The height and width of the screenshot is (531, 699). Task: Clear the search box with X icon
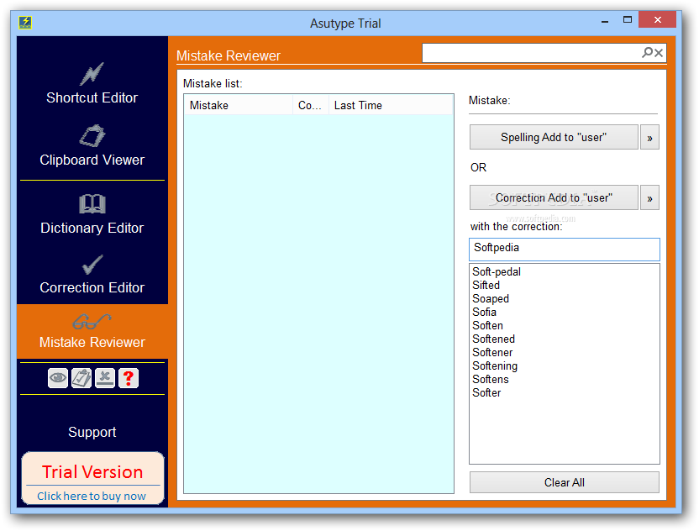point(659,53)
